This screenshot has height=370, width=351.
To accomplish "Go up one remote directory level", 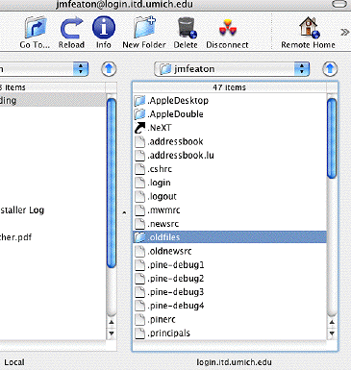I will (330, 69).
